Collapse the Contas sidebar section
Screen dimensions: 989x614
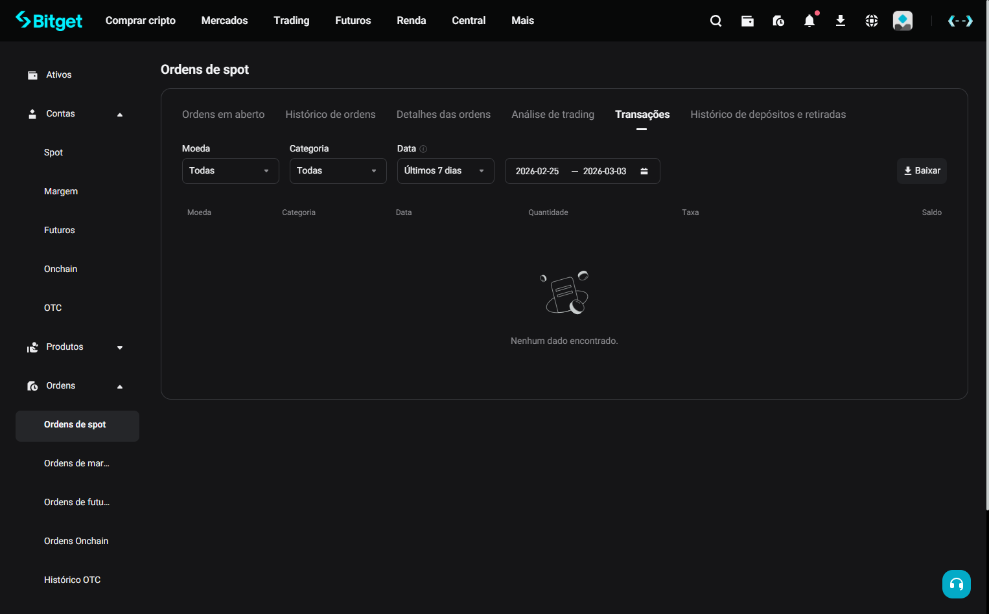(x=120, y=115)
